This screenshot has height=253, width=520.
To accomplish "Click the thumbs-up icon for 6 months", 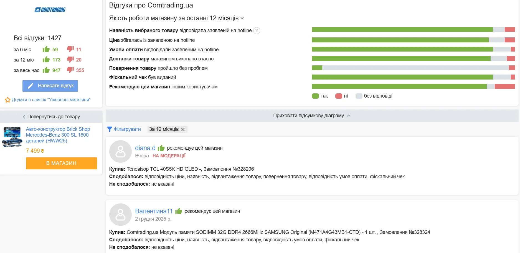I will (x=46, y=49).
